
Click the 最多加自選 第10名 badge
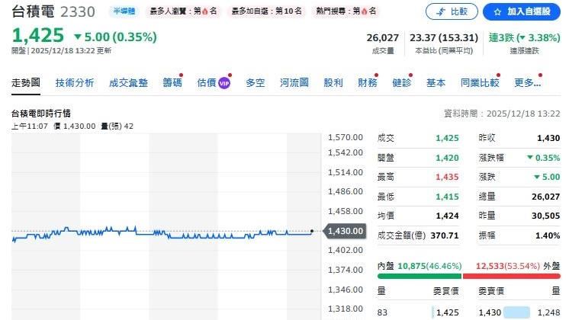(267, 11)
